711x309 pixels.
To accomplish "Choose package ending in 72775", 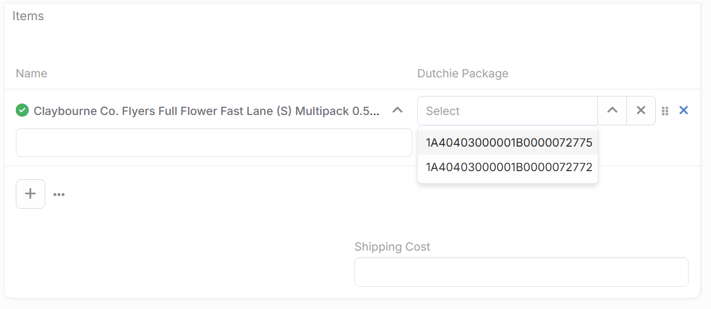I will 508,143.
